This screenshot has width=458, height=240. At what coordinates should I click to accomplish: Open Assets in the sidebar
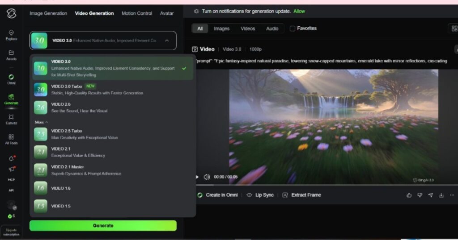point(11,55)
